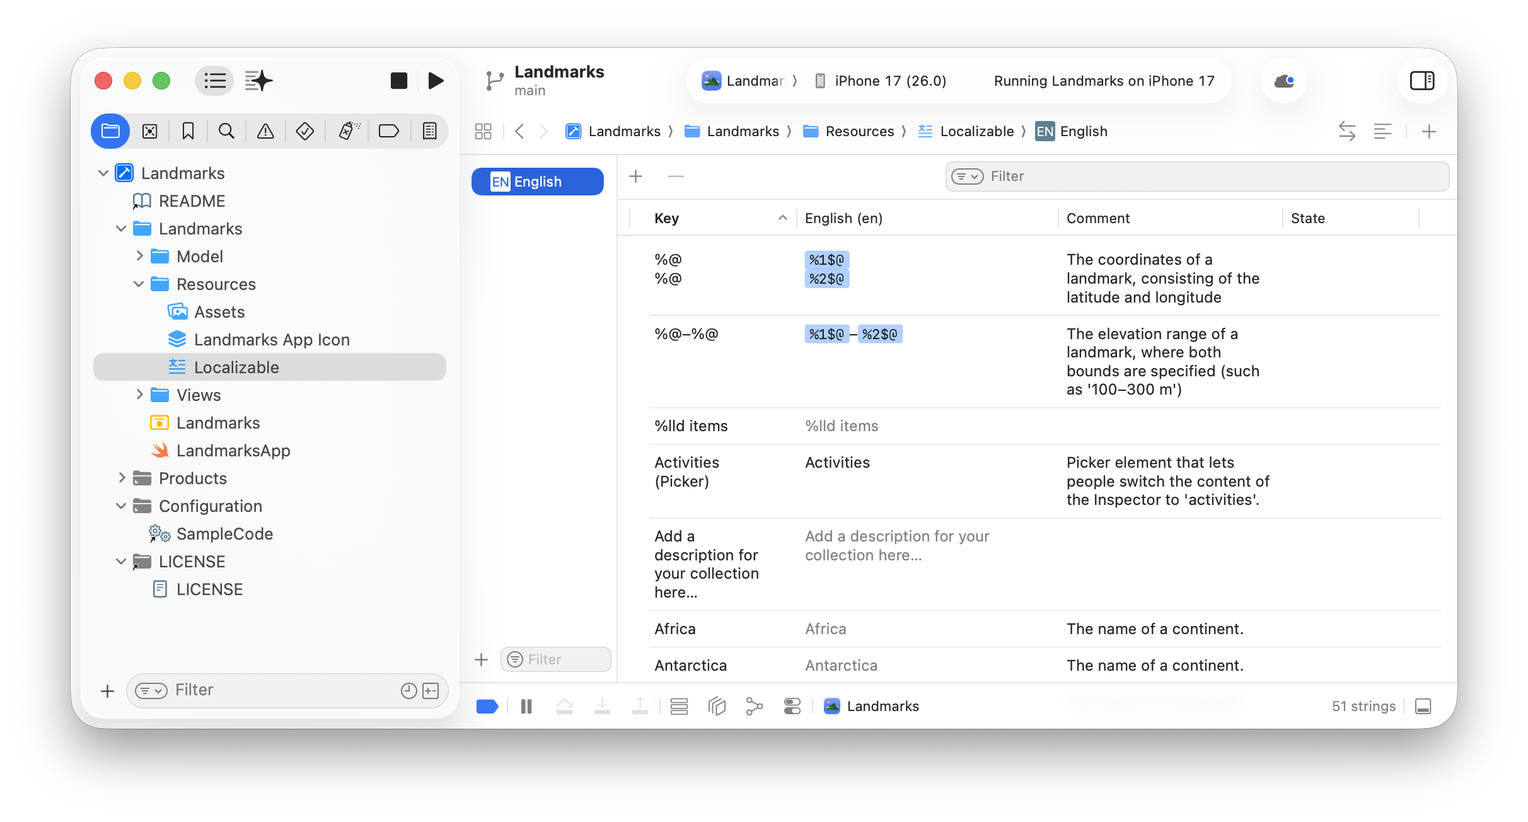Add a new file in navigator

(108, 691)
